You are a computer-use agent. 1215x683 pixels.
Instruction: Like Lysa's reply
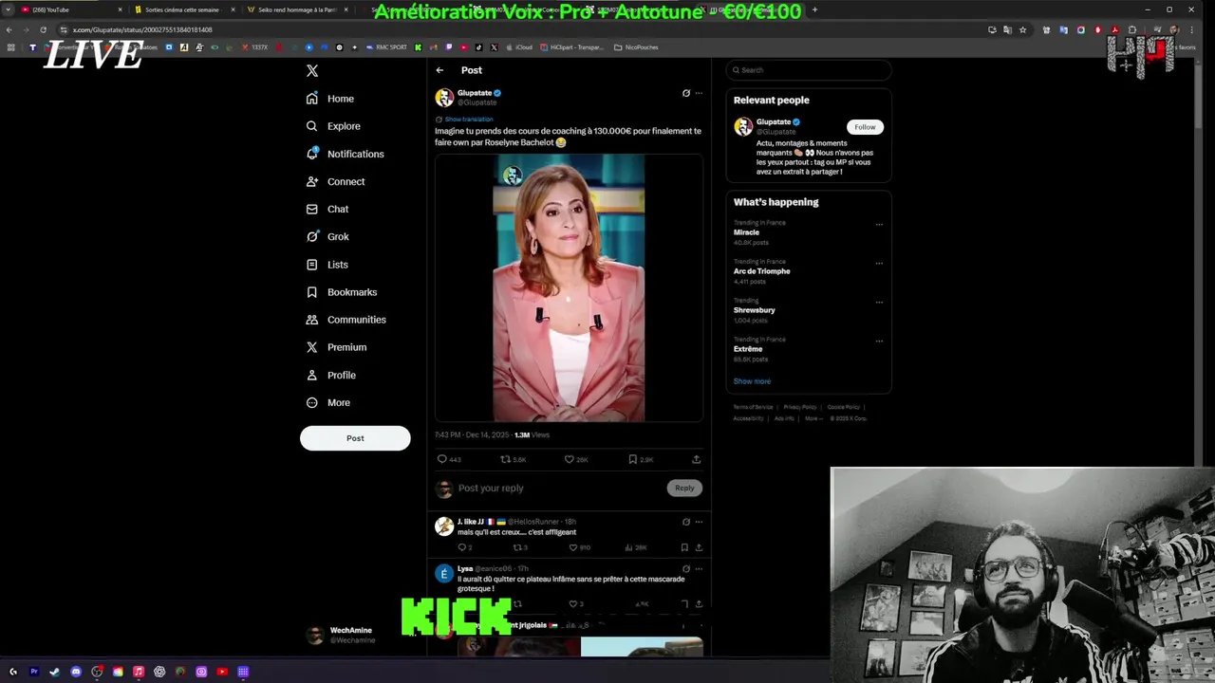pos(575,603)
